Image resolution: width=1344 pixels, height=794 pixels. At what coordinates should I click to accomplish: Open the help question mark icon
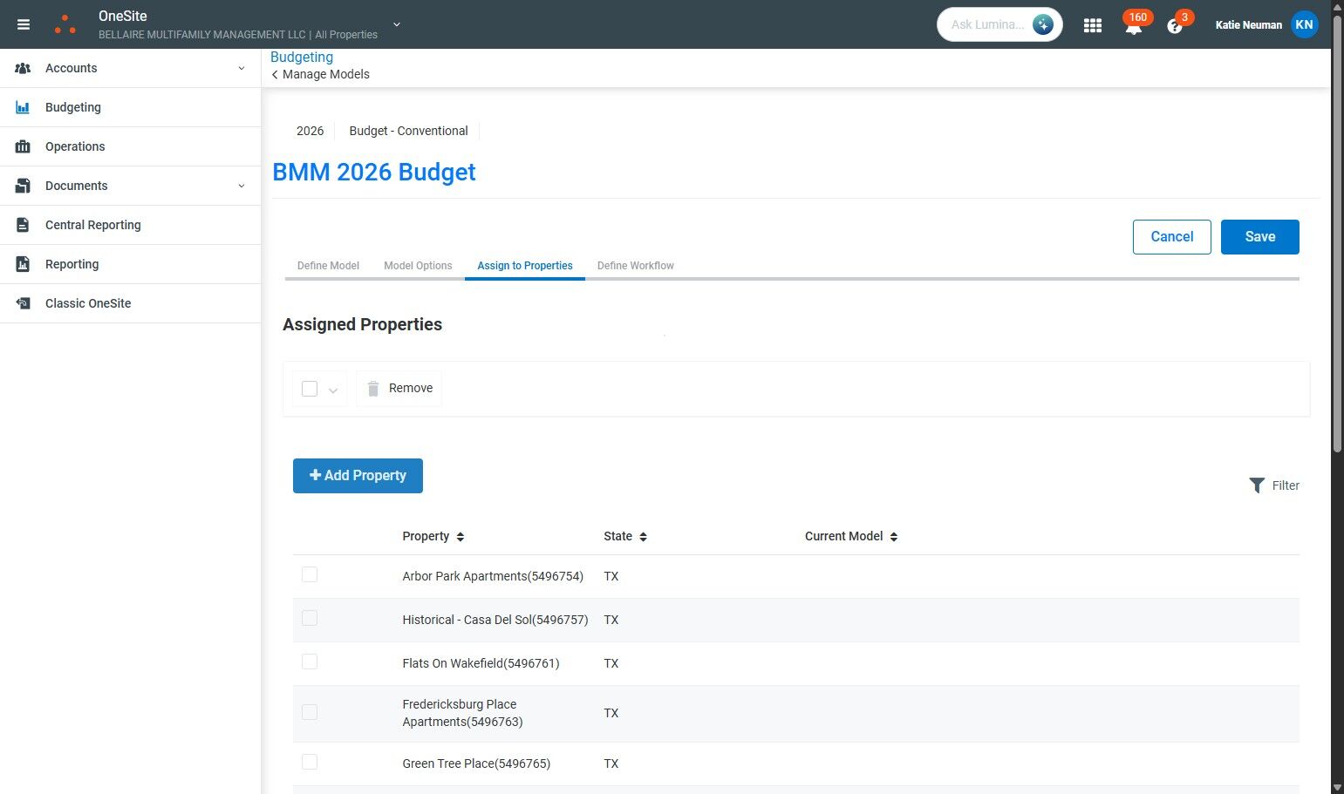(x=1174, y=26)
